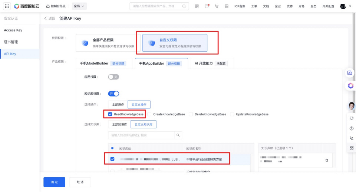
Task: Click the Baidu AI Cloud logo
Action: pyautogui.click(x=27, y=6)
